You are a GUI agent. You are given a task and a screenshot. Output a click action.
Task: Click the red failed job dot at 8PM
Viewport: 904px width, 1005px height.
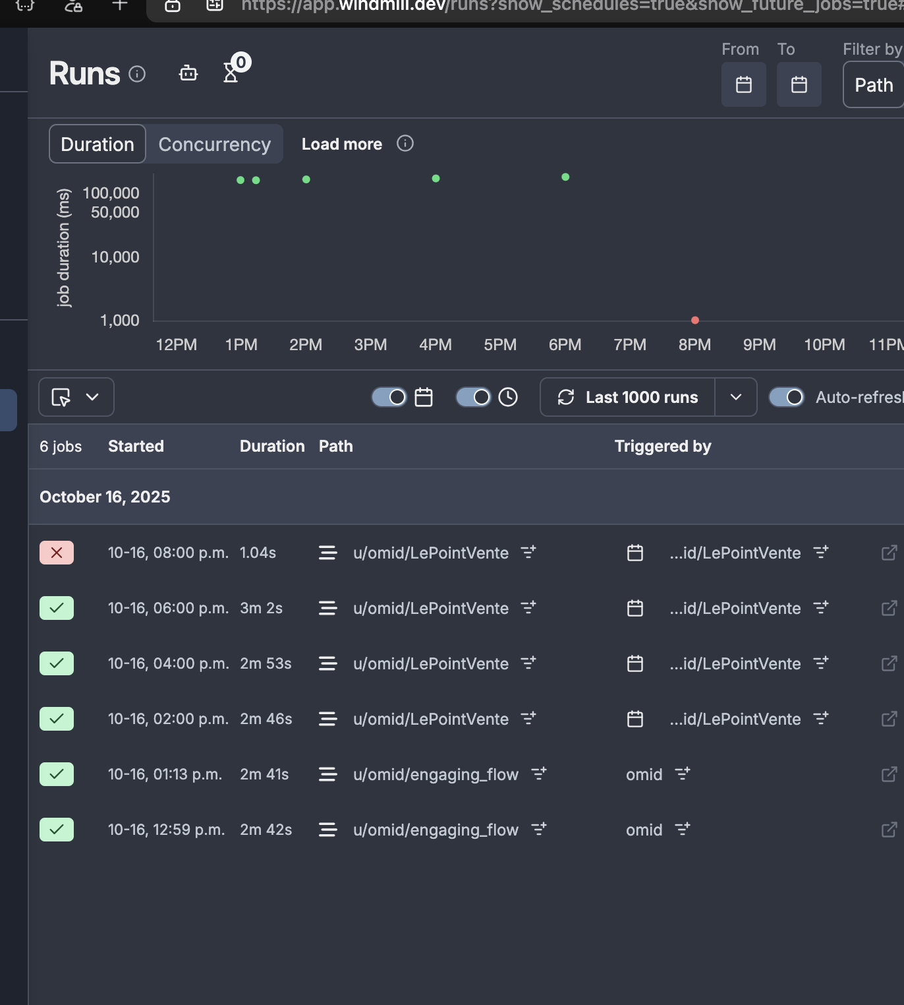pos(694,320)
